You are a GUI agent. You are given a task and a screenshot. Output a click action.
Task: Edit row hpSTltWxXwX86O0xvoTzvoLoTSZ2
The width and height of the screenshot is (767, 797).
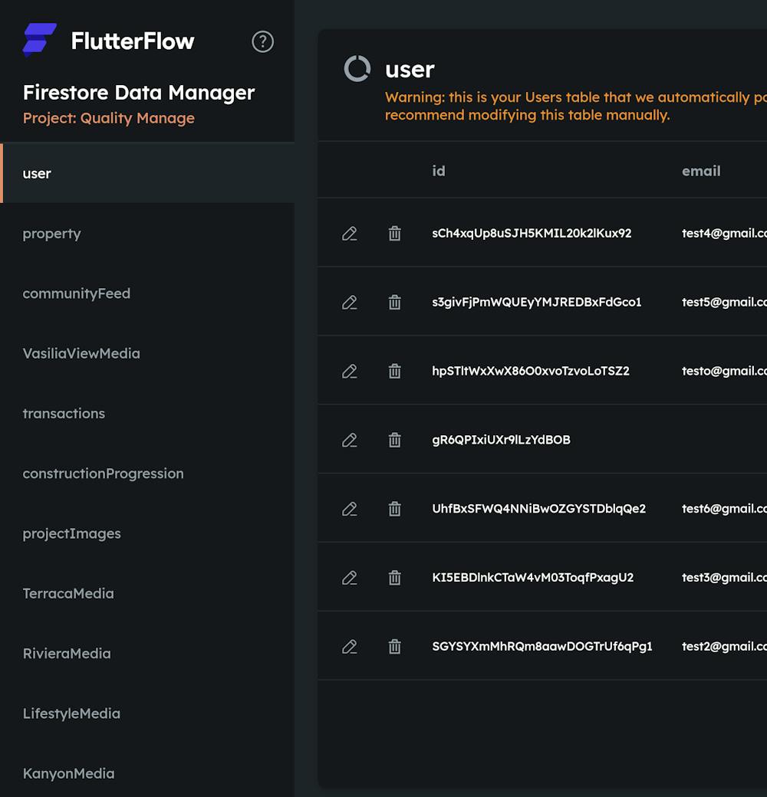(x=350, y=371)
